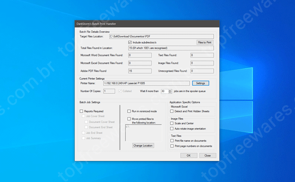Click the Files to Print button
295x182 pixels.
[x=205, y=42]
